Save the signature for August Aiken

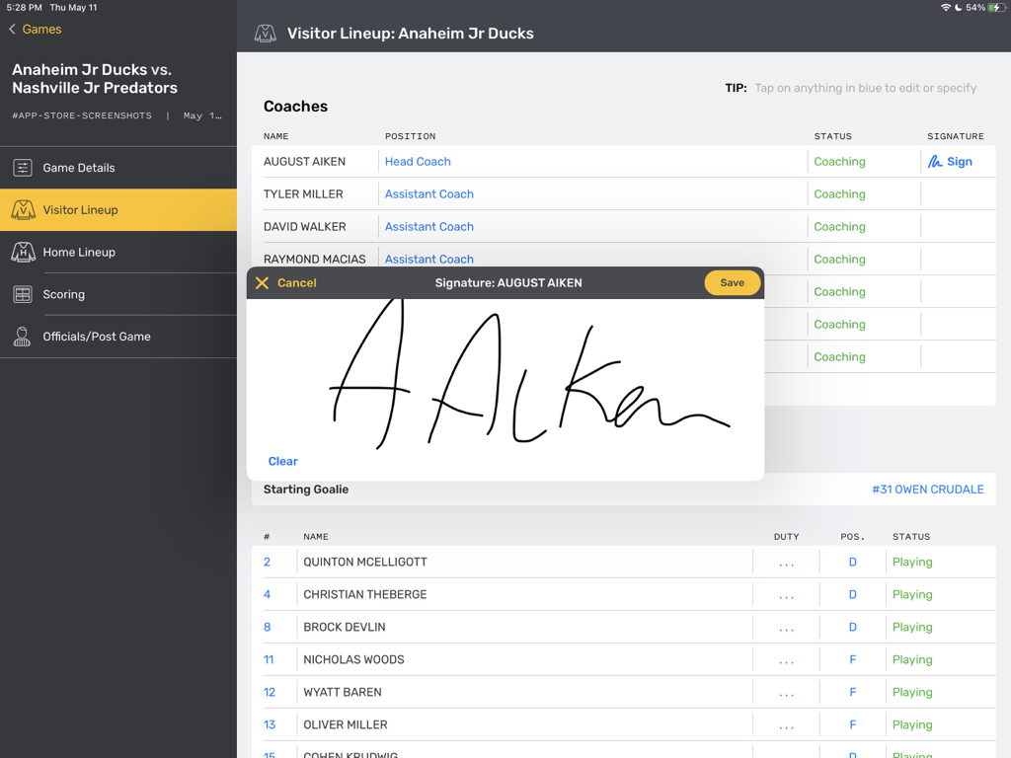732,282
